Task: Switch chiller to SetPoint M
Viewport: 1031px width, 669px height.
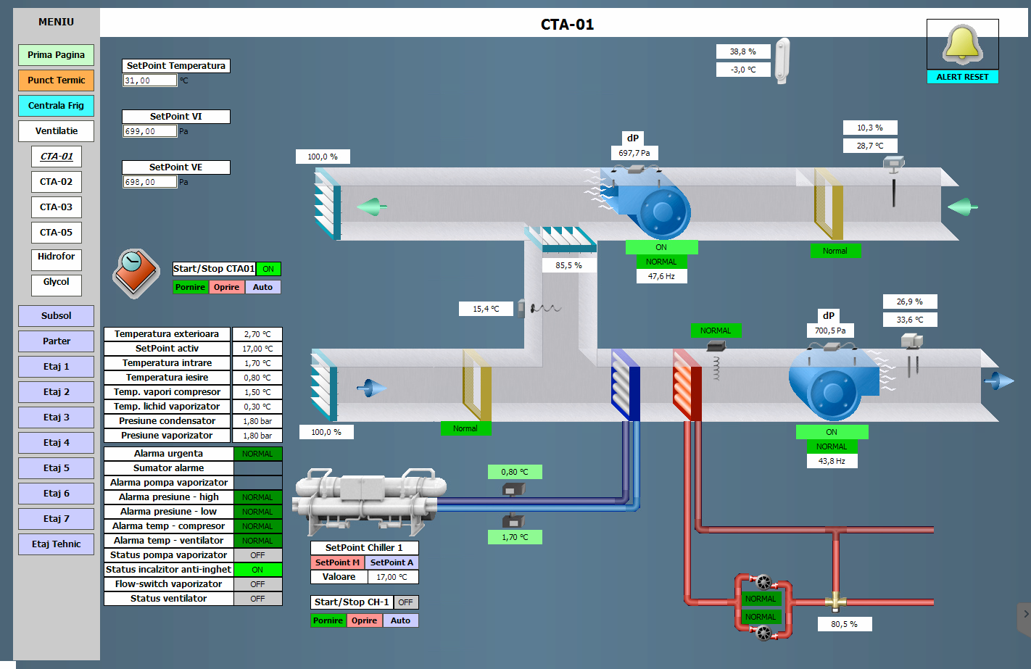Action: (337, 562)
